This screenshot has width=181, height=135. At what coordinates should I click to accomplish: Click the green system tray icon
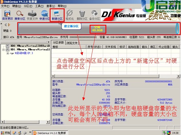(x=164, y=133)
